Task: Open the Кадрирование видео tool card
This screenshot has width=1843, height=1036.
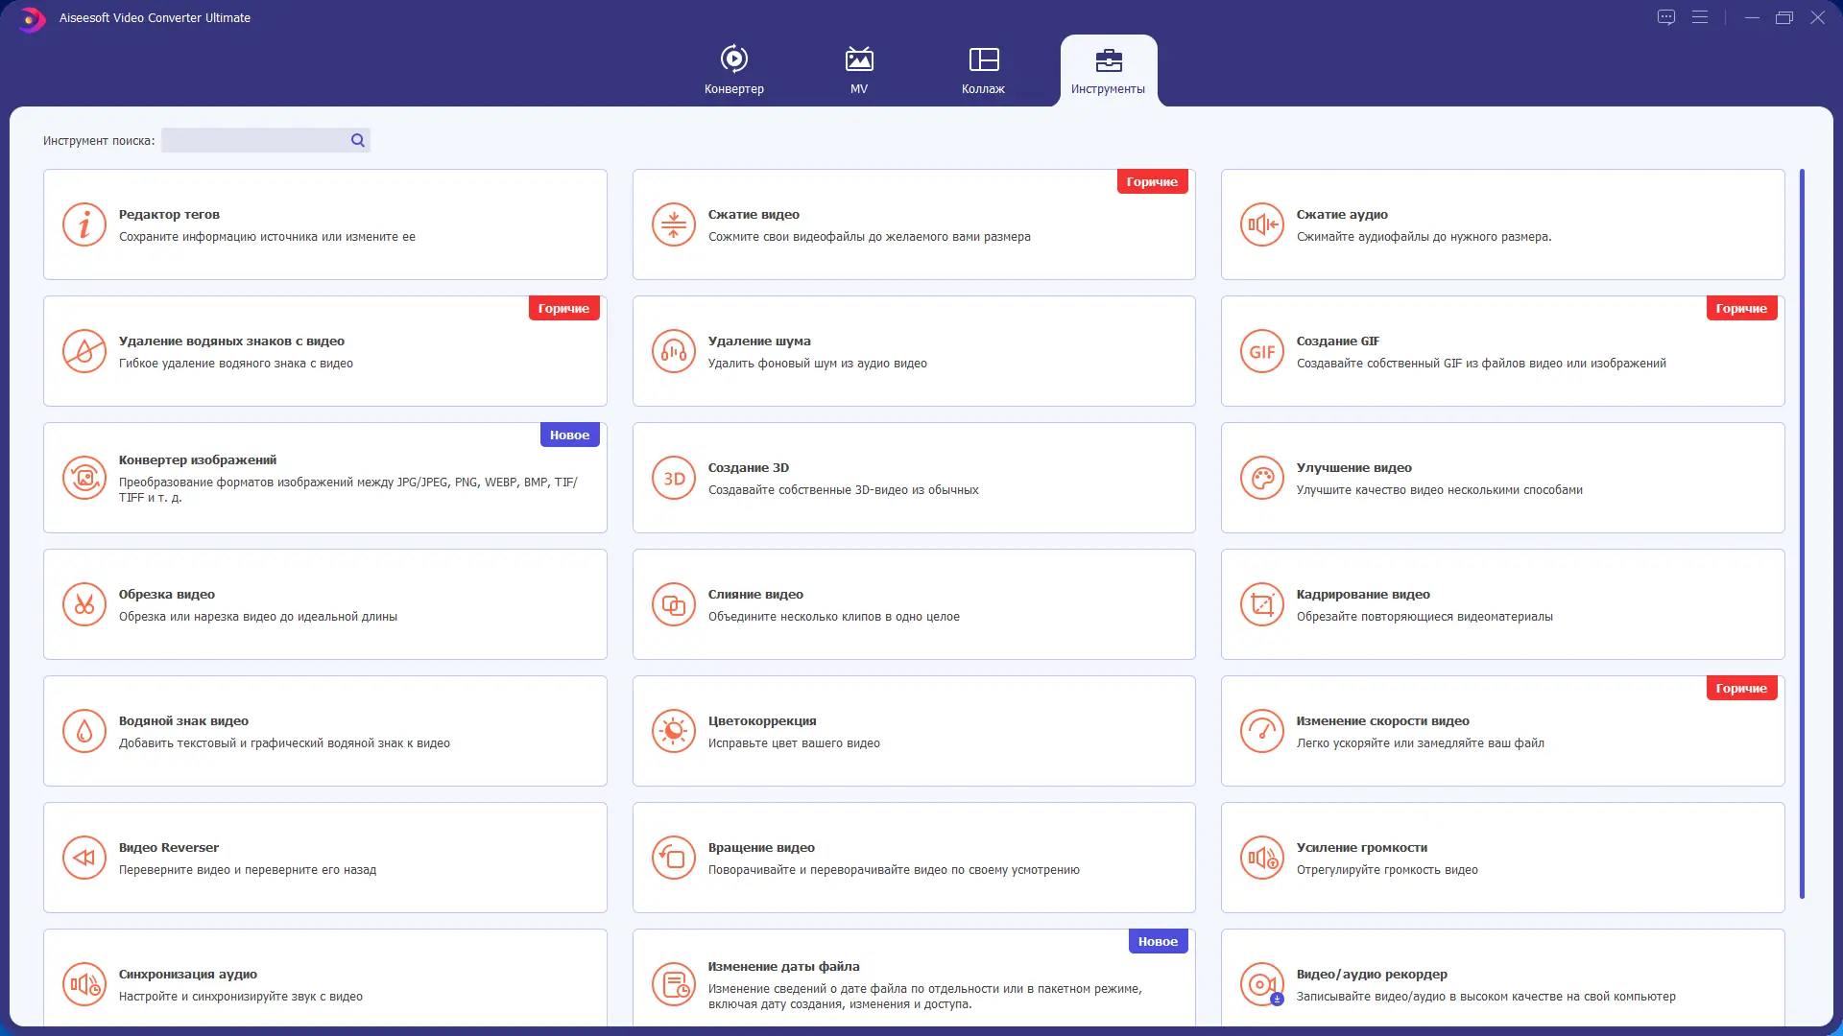Action: tap(1501, 605)
